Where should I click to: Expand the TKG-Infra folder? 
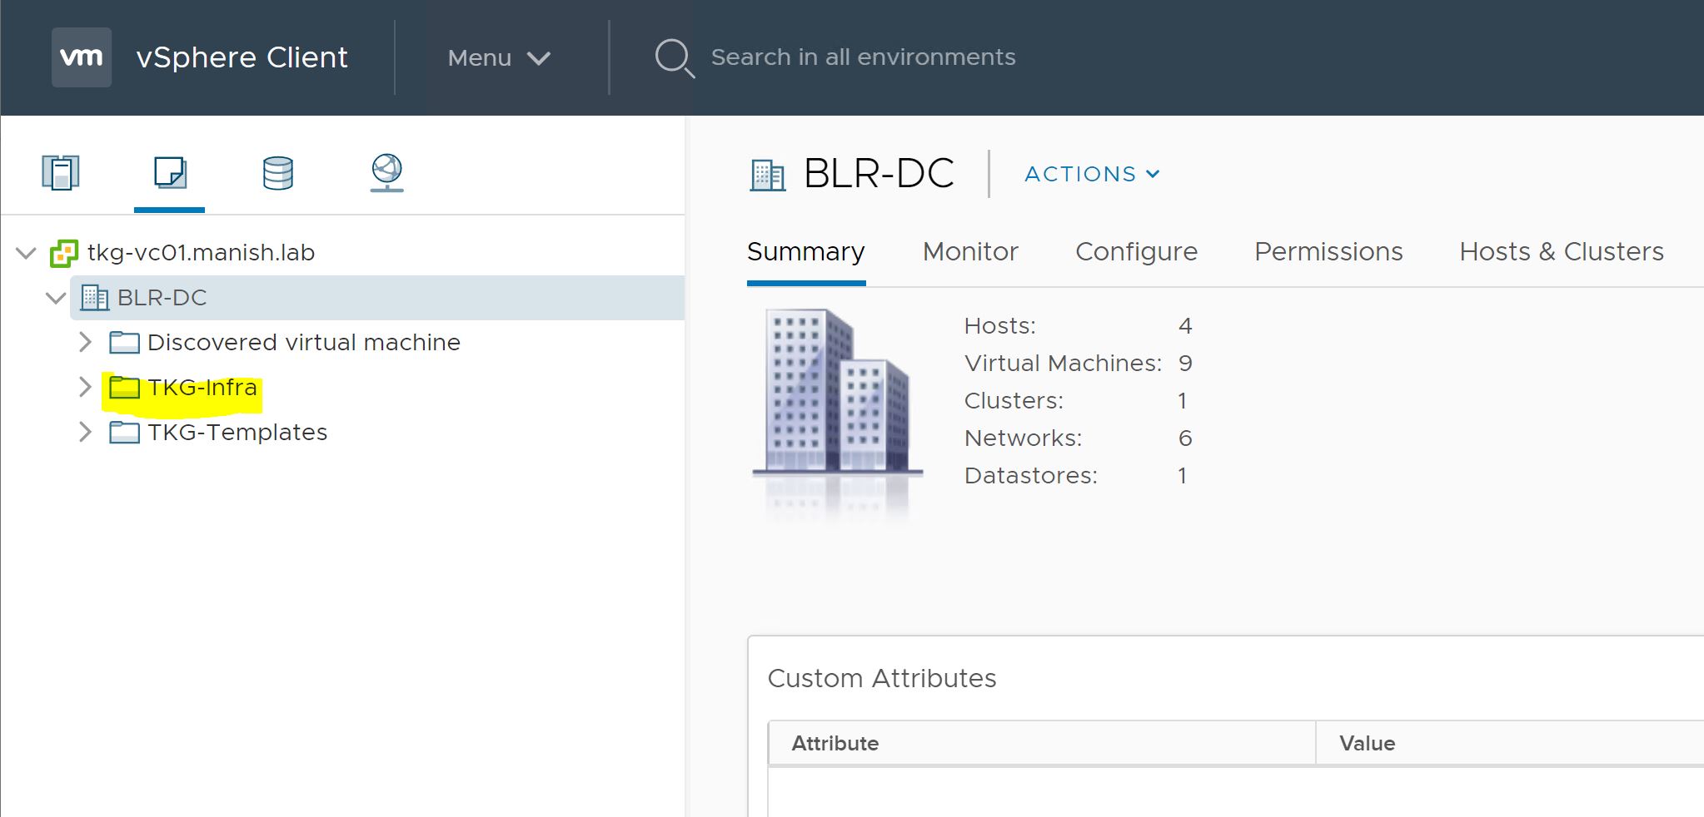pyautogui.click(x=85, y=387)
